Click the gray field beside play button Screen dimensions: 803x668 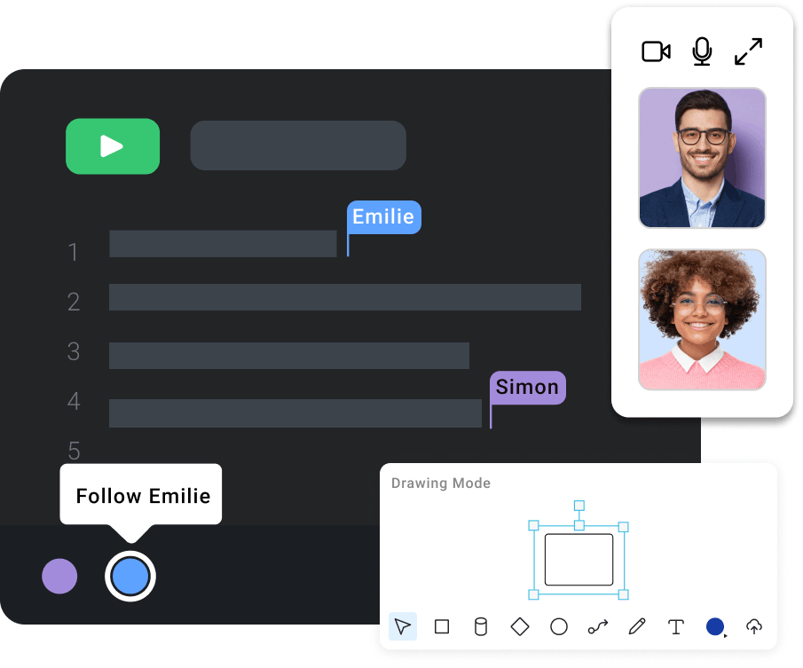pyautogui.click(x=298, y=145)
